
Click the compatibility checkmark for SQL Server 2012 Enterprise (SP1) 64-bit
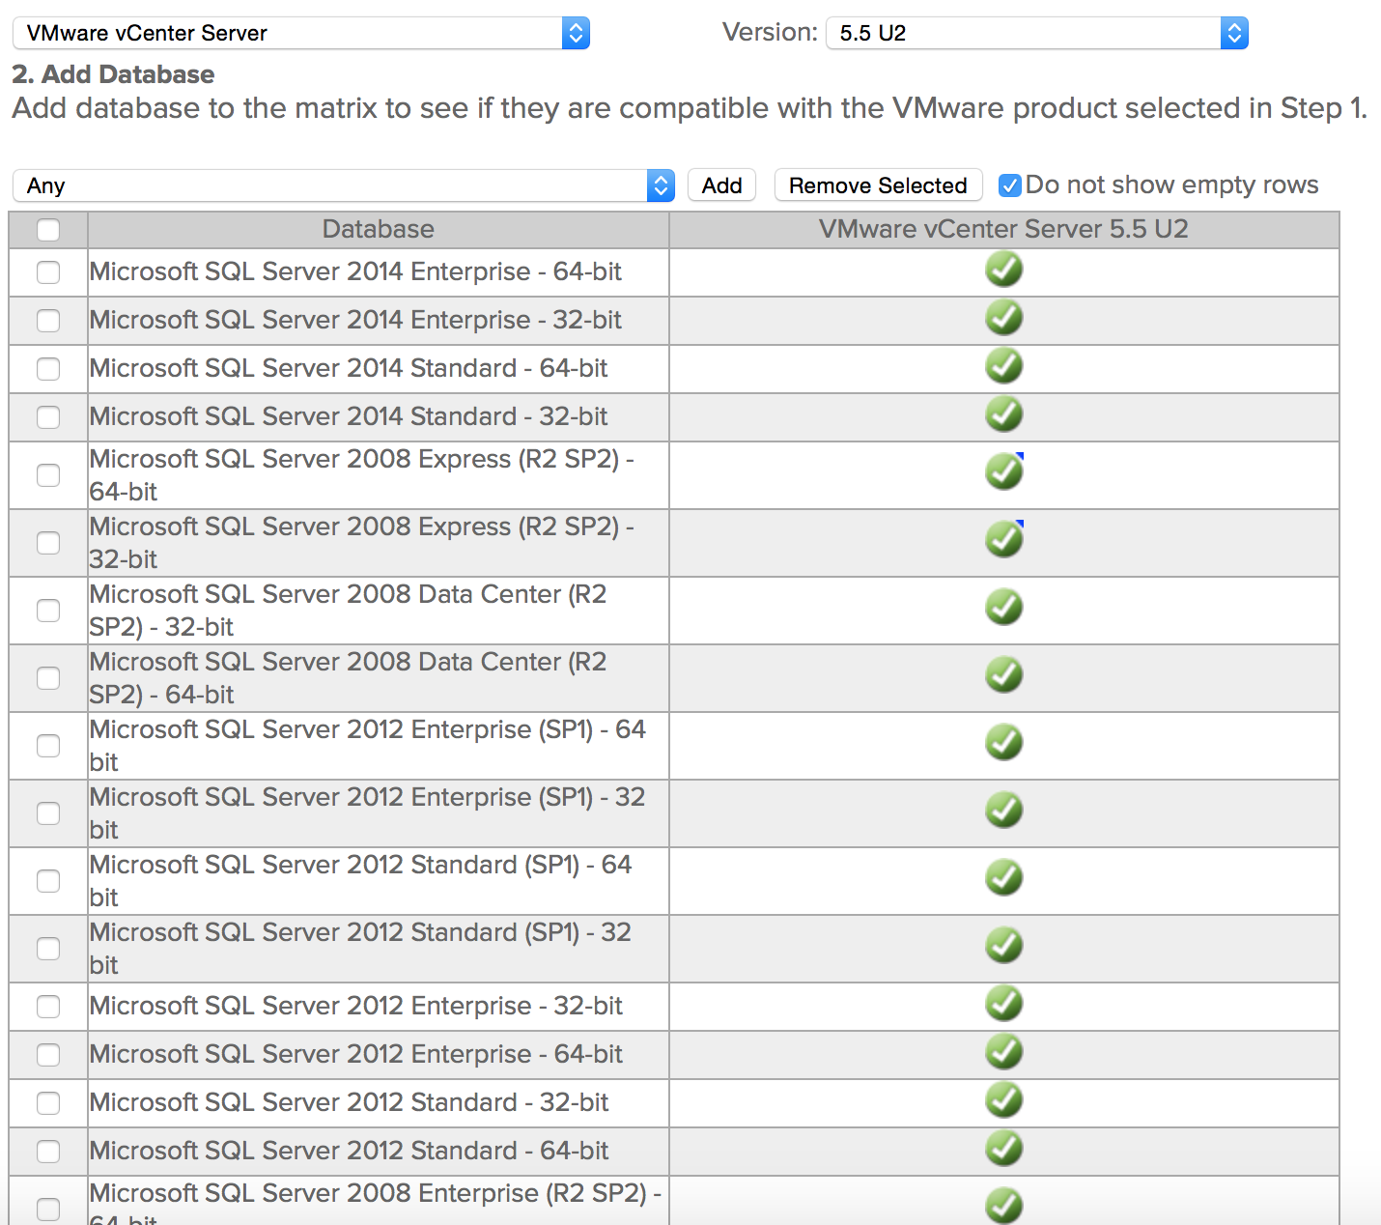click(x=1003, y=742)
